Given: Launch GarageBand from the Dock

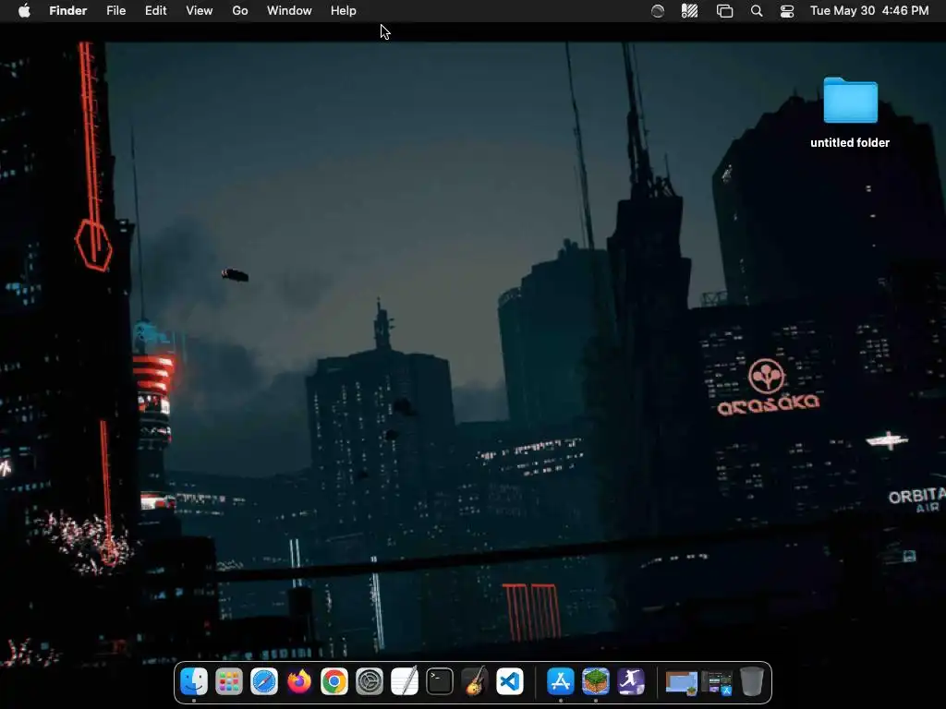Looking at the screenshot, I should point(474,682).
